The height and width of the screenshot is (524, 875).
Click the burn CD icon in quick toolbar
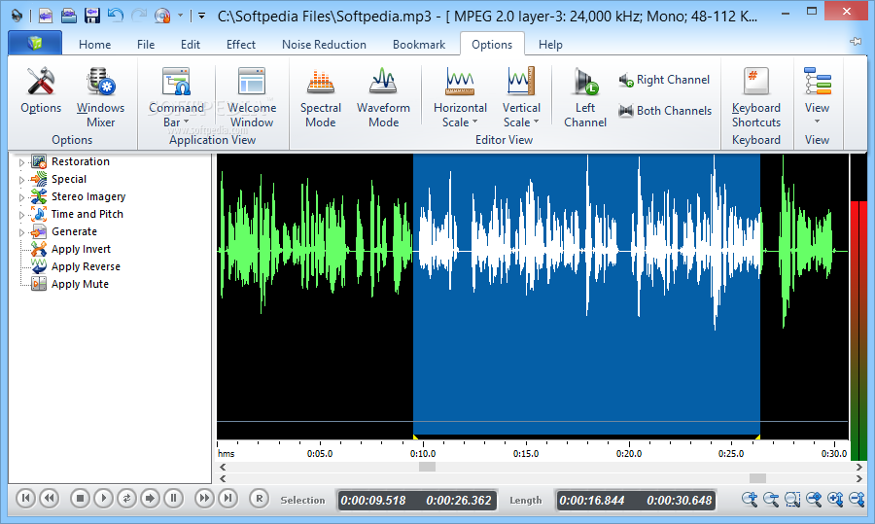point(162,16)
